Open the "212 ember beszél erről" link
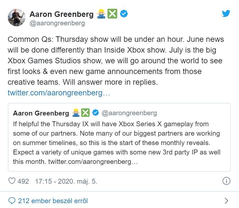239x208 pixels. click(53, 201)
